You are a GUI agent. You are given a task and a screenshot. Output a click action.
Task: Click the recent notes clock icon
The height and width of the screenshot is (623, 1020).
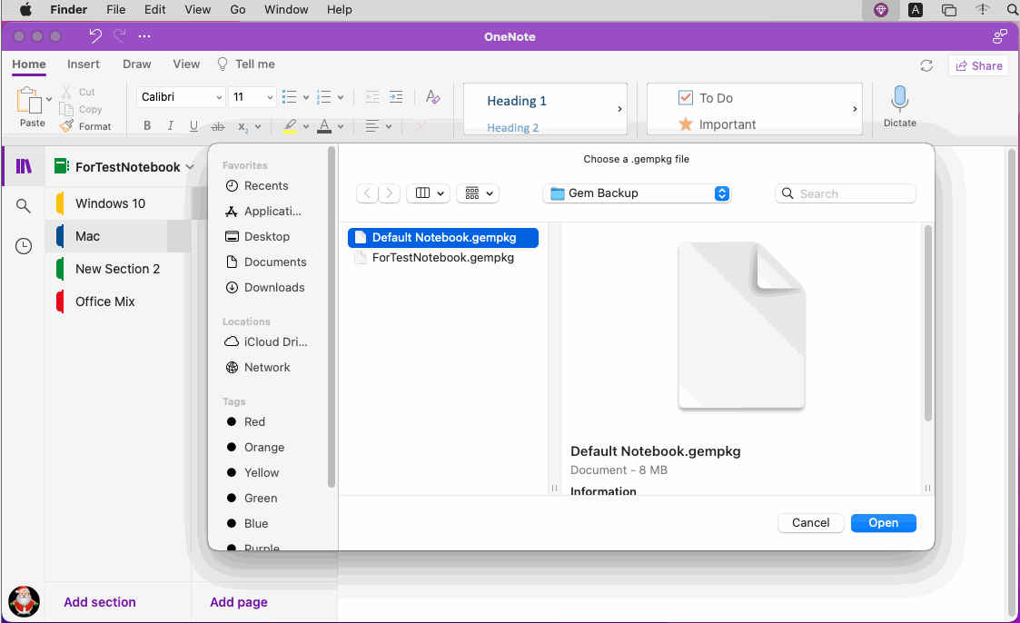[x=24, y=246]
